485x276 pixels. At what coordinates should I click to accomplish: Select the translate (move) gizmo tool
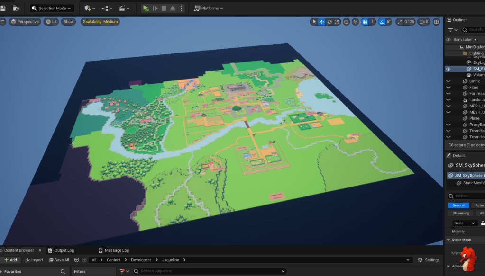coord(322,22)
